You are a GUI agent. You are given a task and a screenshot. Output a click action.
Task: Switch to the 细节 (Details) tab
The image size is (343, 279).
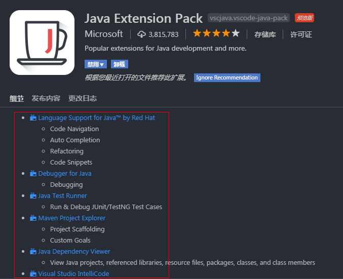[17, 98]
